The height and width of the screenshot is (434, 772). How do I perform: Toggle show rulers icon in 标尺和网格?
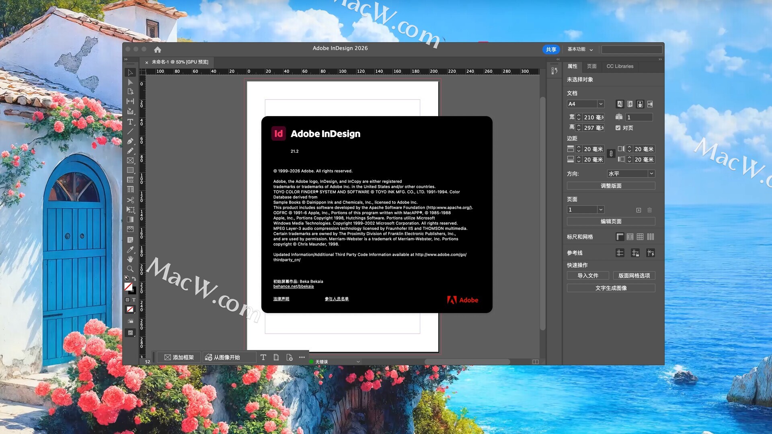(620, 237)
